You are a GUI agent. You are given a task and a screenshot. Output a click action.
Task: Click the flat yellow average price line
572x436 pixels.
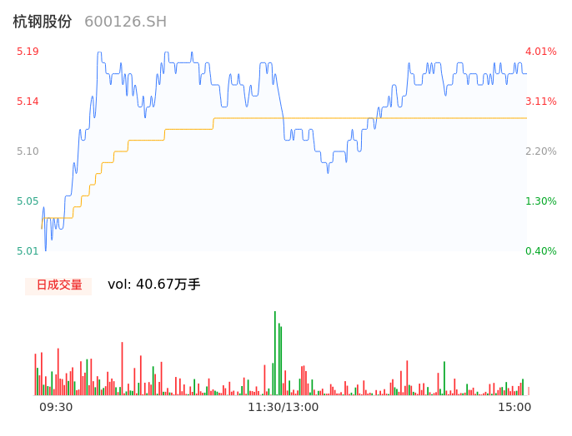375,118
